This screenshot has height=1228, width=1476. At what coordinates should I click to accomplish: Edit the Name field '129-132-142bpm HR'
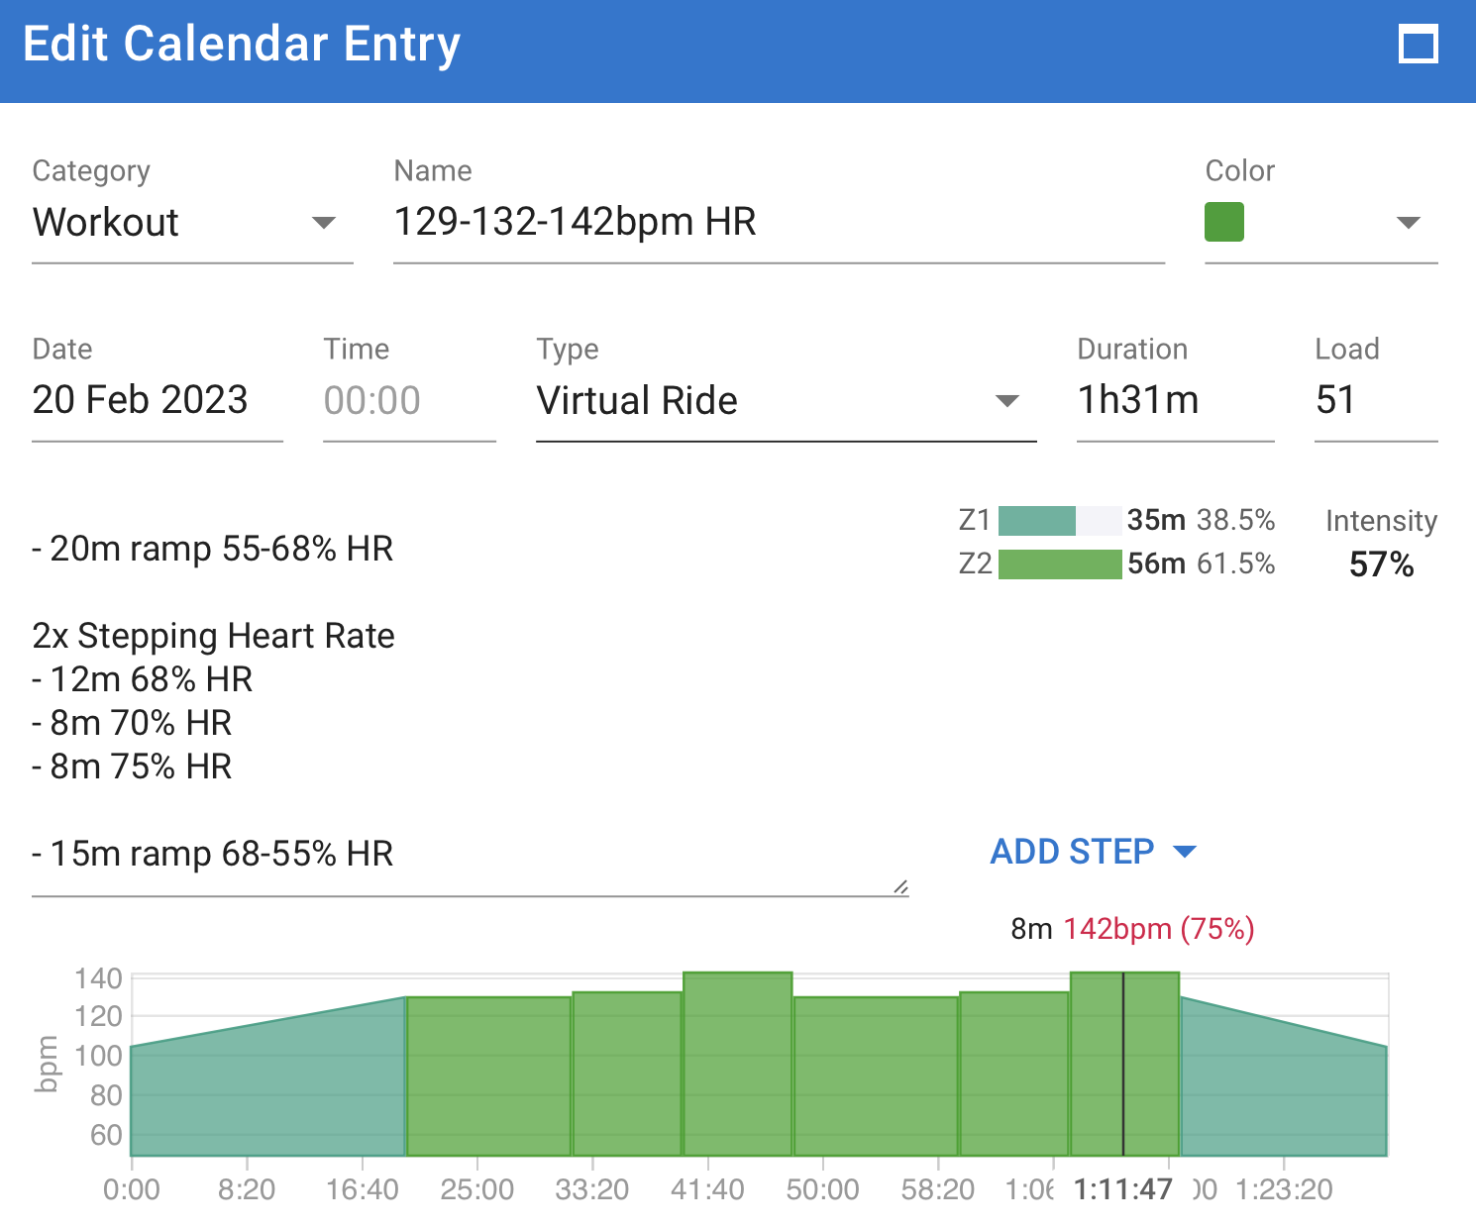tap(779, 222)
